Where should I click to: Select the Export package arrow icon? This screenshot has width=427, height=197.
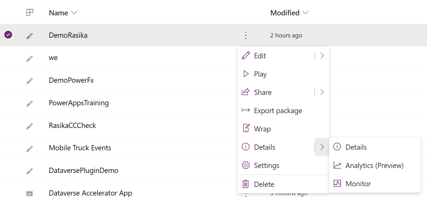246,110
